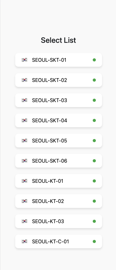Click the Korean flag icon beside SEOUL-SKT-05
The width and height of the screenshot is (116, 270).
pyautogui.click(x=25, y=141)
